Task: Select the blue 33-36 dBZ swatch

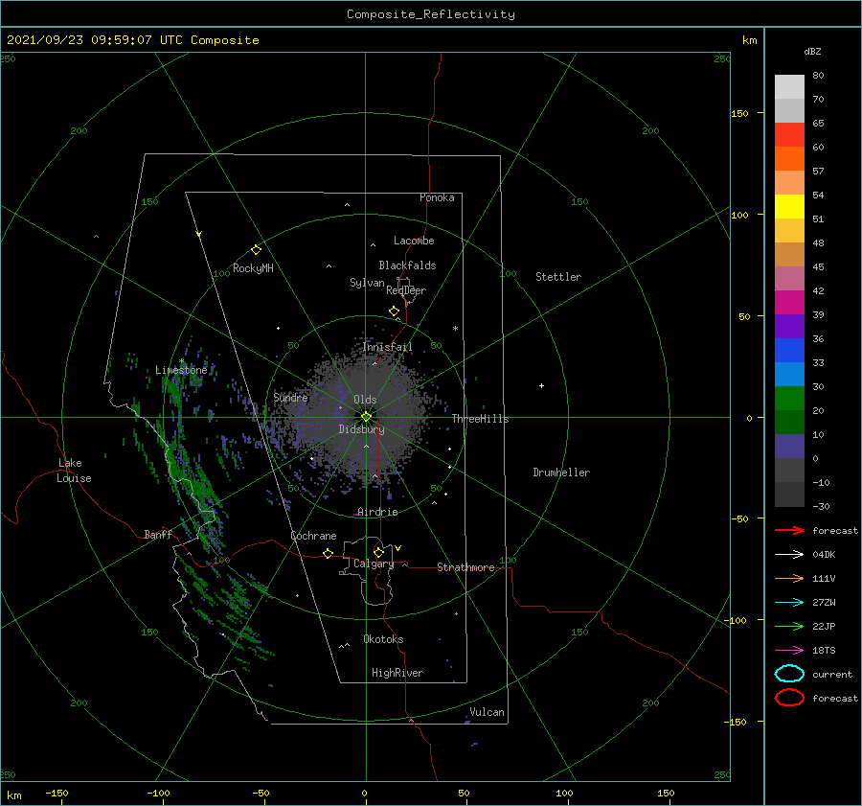Action: point(789,350)
